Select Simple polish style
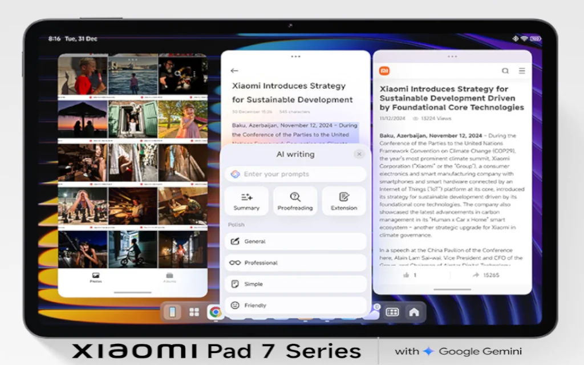This screenshot has width=584, height=365. click(x=295, y=284)
